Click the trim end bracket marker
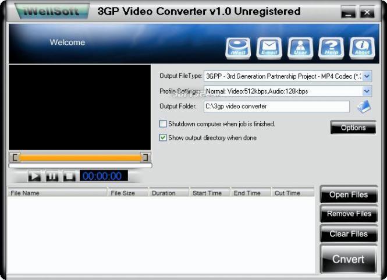Screen dimensions: 387x280 coord(145,158)
